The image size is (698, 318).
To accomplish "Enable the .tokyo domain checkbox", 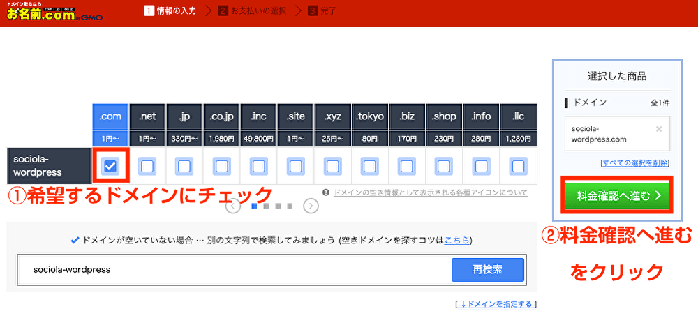I will point(371,166).
